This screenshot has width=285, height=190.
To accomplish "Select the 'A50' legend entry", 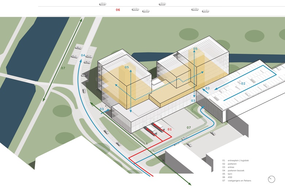I will 230,177.
